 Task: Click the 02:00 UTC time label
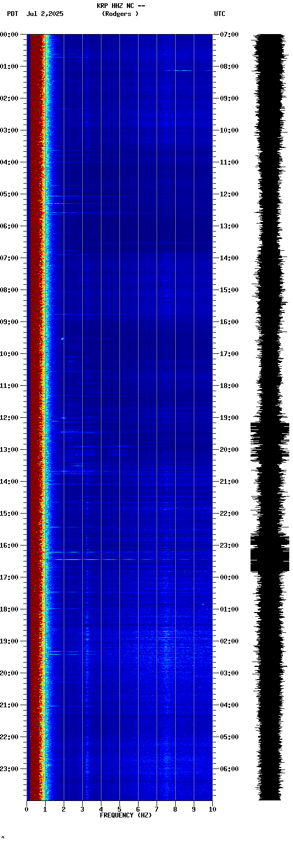point(229,641)
